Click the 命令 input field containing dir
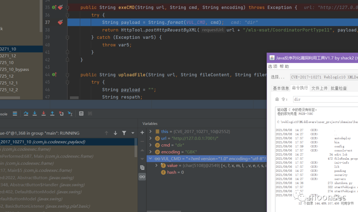358x212 pixels. point(326,100)
